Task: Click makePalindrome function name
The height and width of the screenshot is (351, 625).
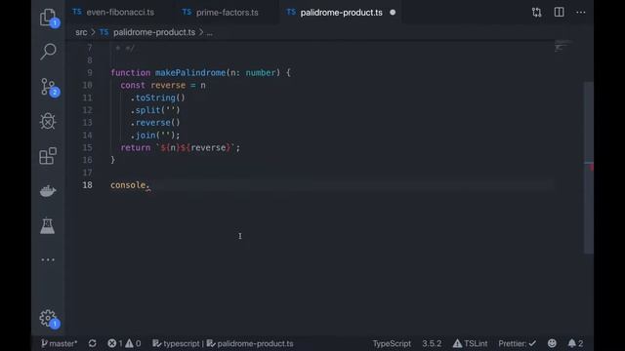Action: (190, 73)
